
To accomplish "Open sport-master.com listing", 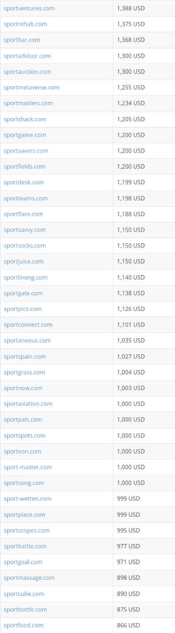I will [28, 467].
